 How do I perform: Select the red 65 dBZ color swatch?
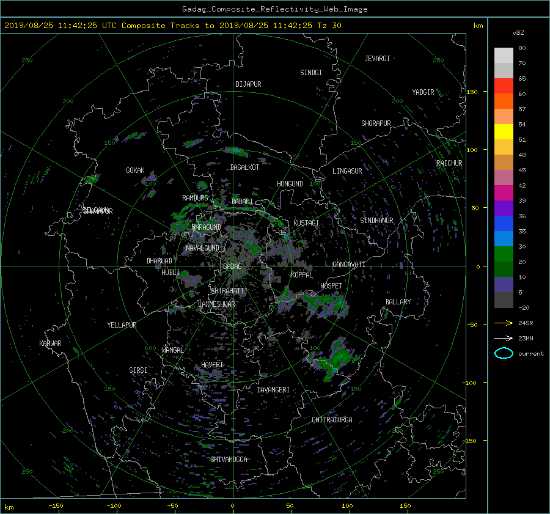click(x=504, y=86)
